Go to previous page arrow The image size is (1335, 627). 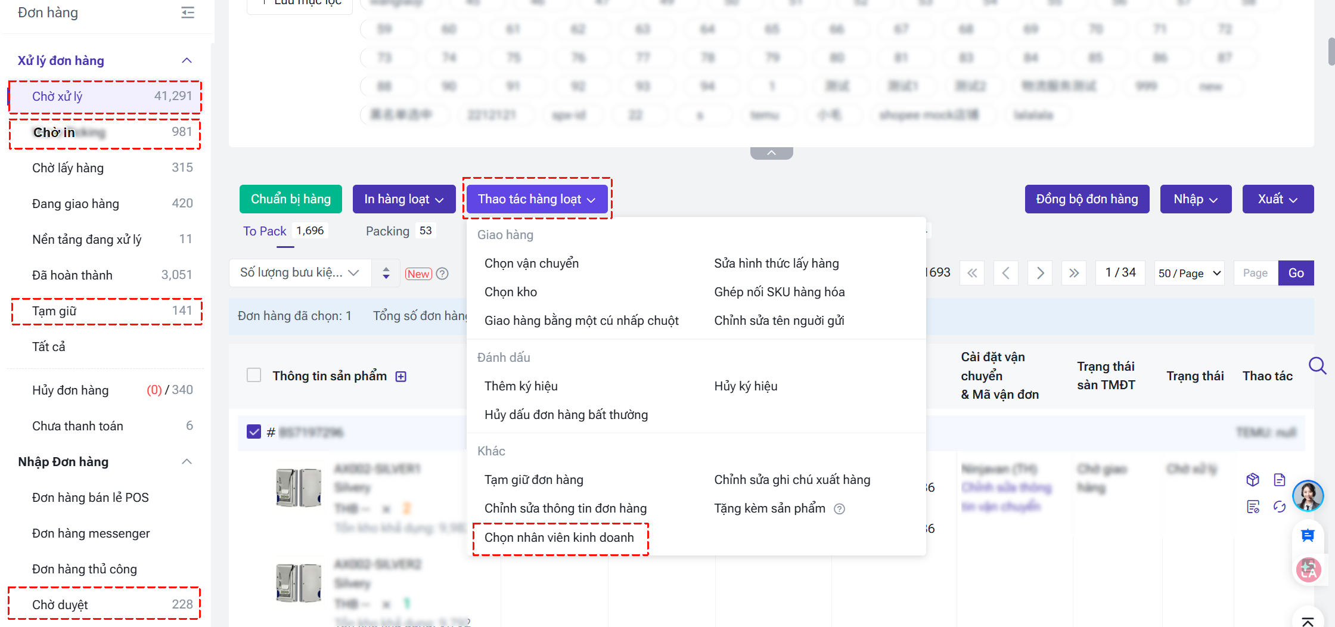click(1006, 273)
